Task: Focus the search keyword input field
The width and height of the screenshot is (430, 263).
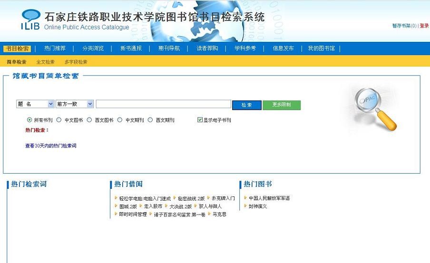Action: [x=163, y=104]
